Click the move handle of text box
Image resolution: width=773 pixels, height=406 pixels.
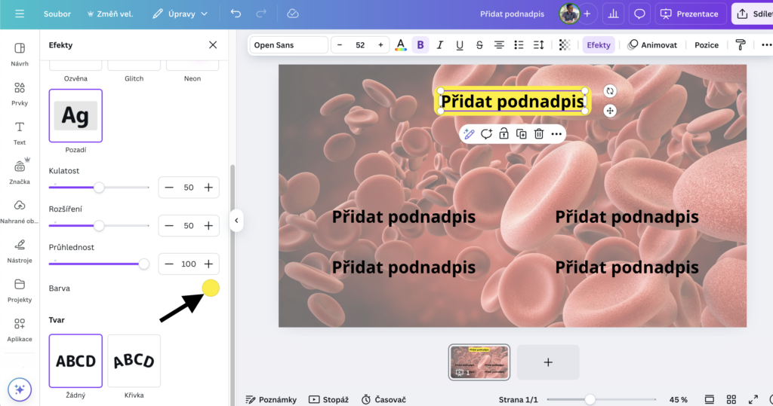pos(610,111)
